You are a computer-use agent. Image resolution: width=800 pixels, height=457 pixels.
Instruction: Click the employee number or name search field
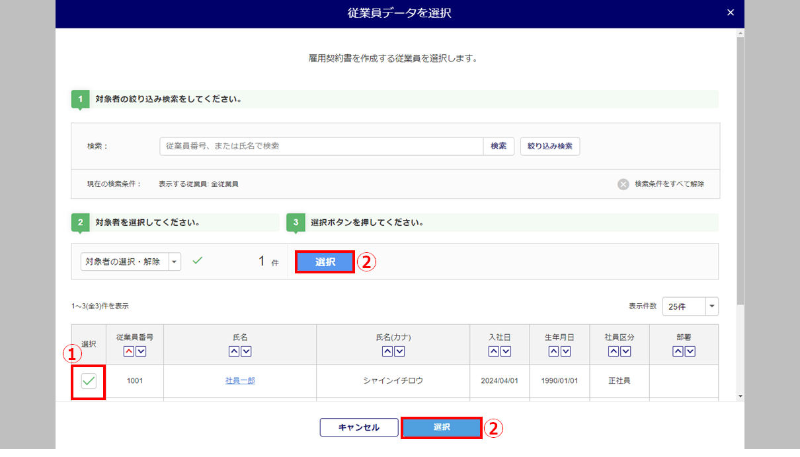(x=321, y=146)
